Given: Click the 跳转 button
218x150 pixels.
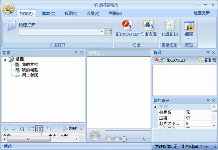Looking at the screenshot, I should [x=70, y=129].
